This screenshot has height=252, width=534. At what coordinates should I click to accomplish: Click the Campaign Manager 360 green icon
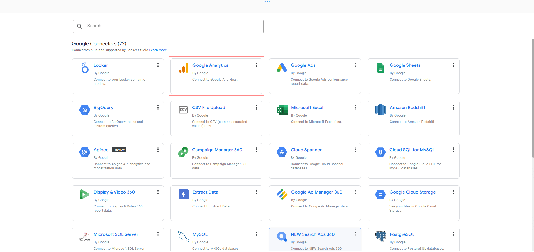coord(183,152)
